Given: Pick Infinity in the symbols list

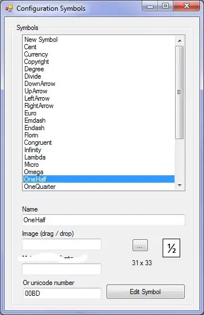Looking at the screenshot, I should [99, 150].
